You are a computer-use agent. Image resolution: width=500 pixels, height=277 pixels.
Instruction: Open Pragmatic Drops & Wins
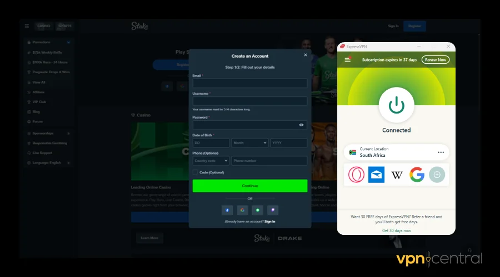(51, 72)
